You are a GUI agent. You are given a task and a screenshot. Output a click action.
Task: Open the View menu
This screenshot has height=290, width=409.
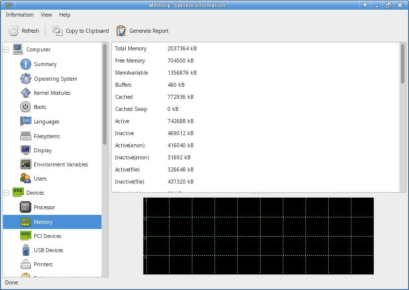pos(46,15)
